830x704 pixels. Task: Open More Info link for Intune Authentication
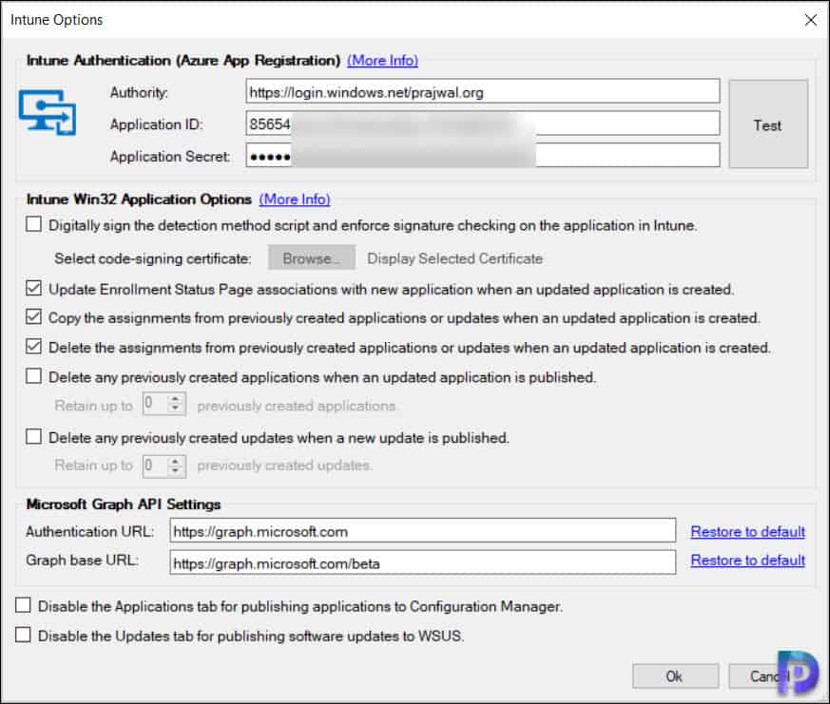pos(382,61)
